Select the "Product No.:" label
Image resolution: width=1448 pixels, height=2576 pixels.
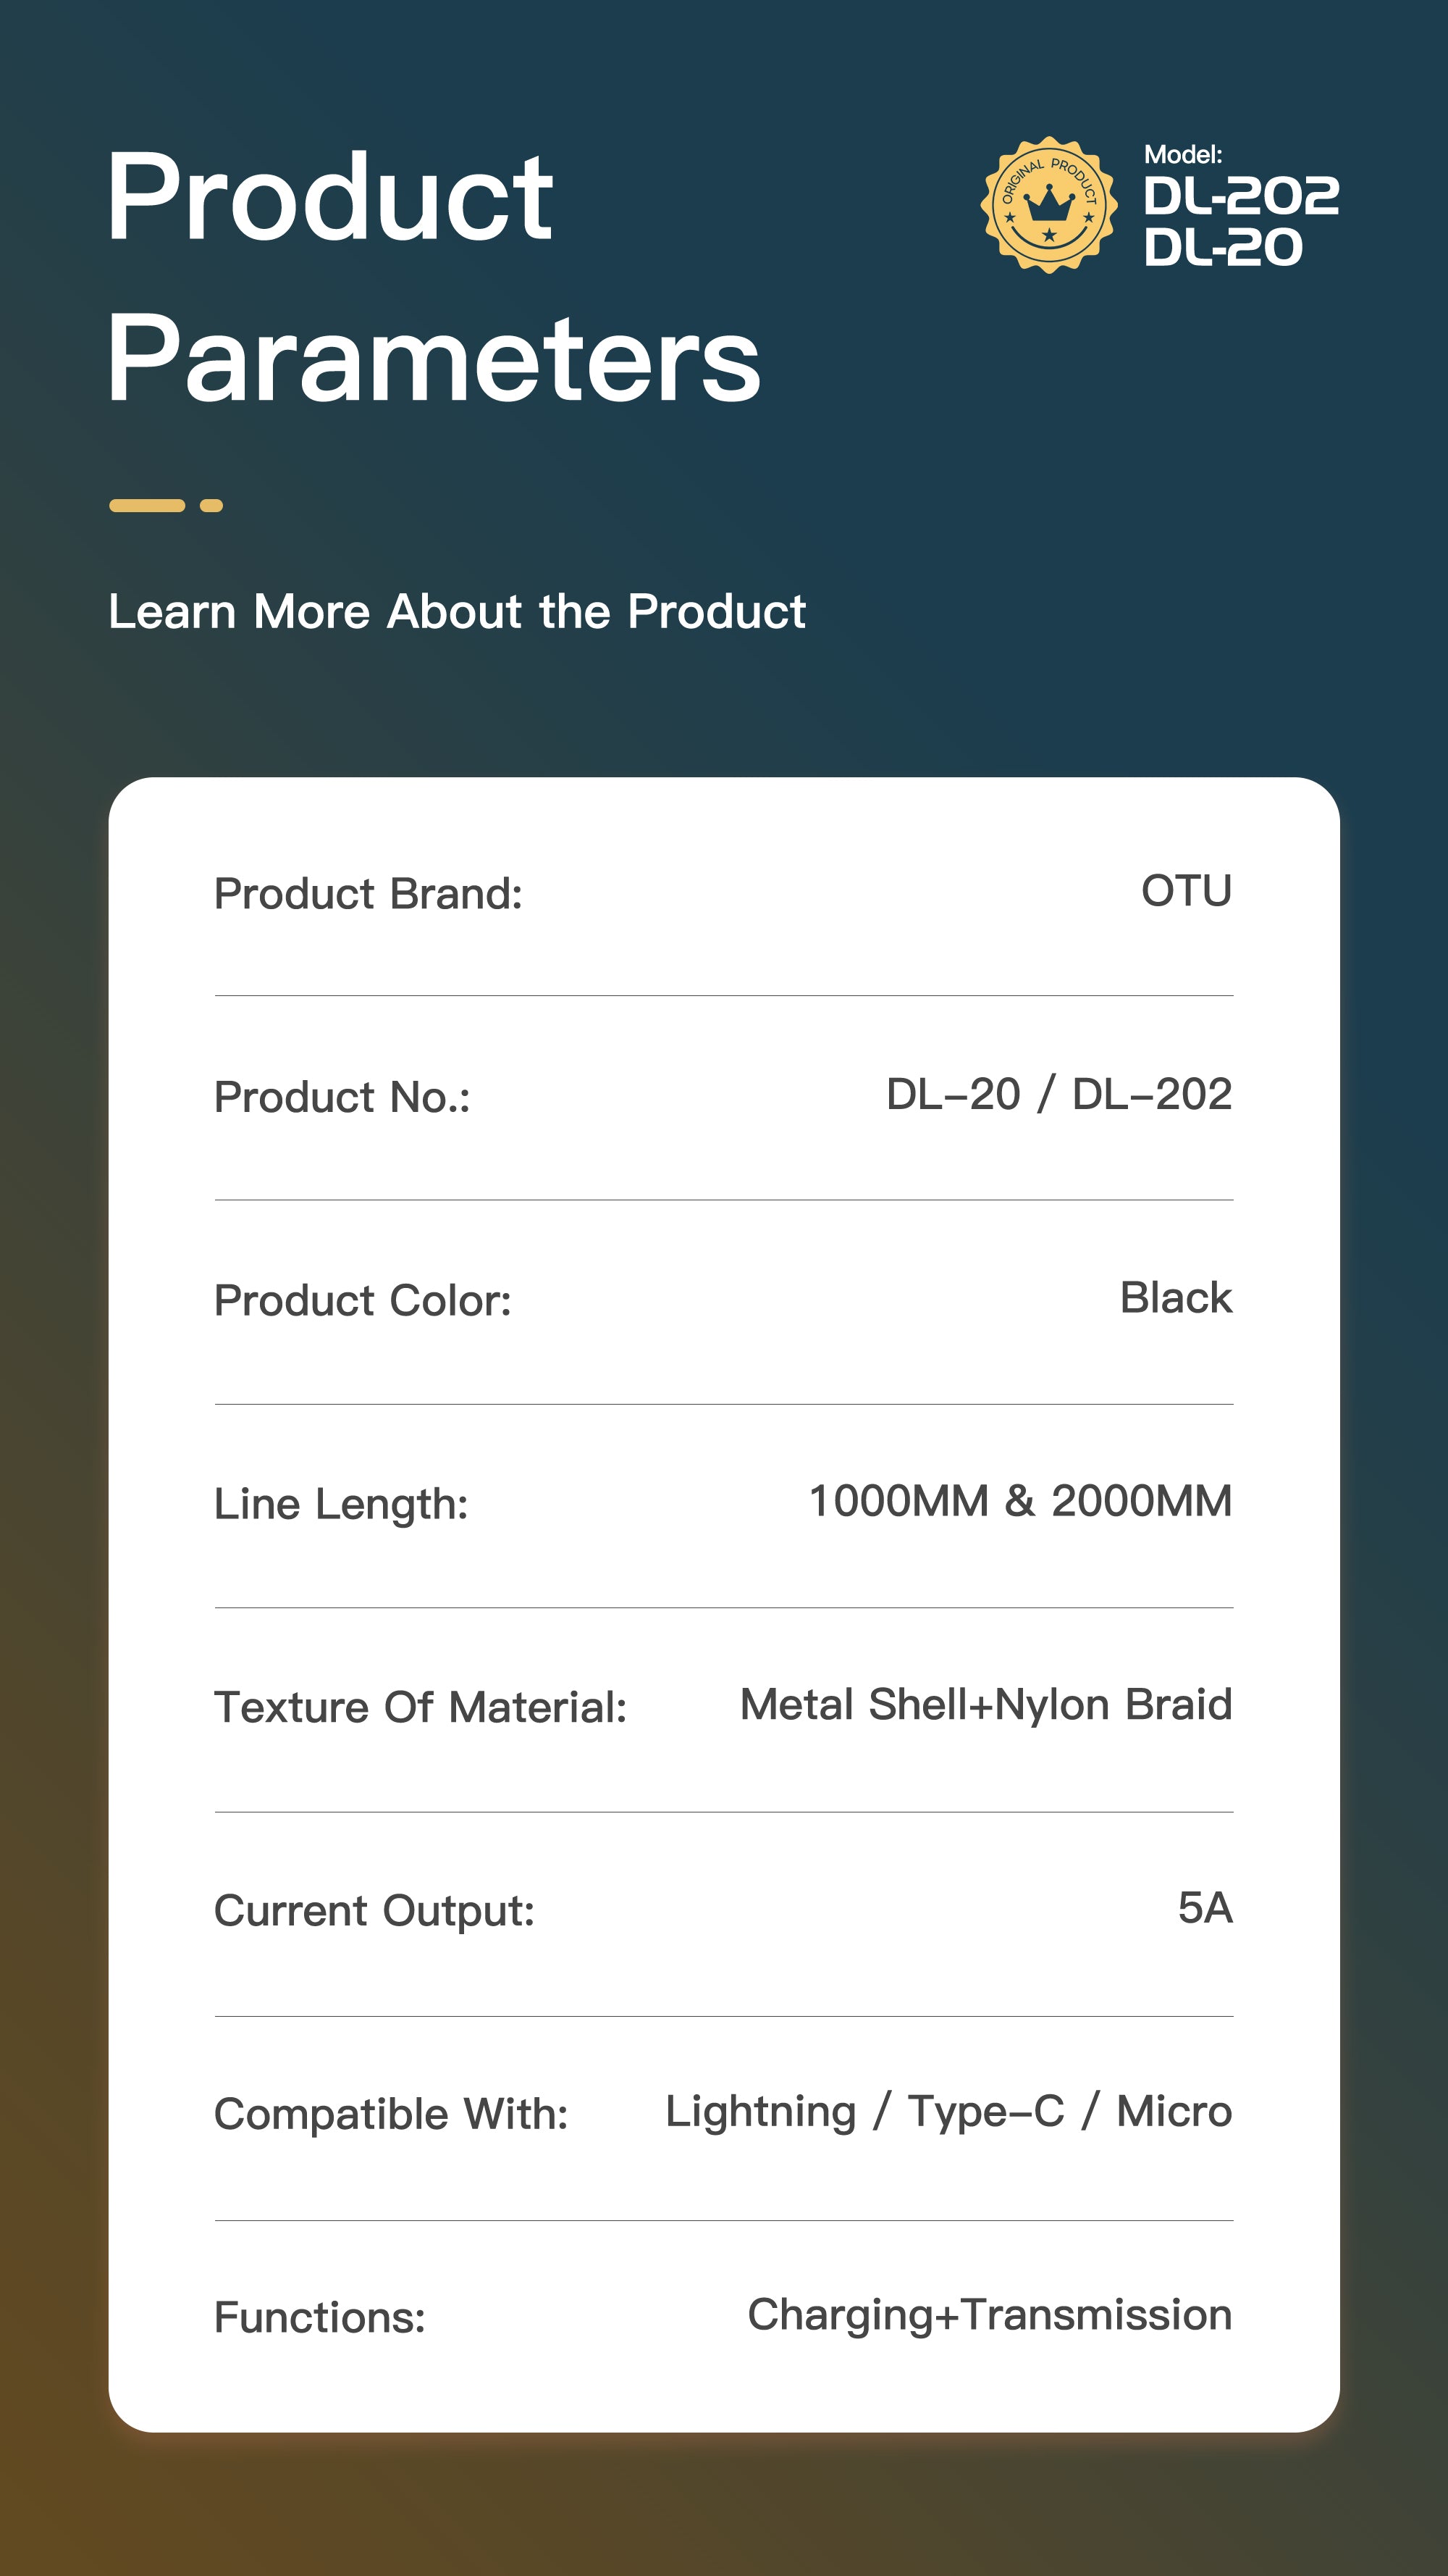point(342,1097)
